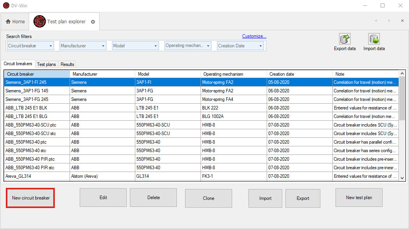Close the tab panel with the X
This screenshot has width=409, height=229.
coord(402,21)
